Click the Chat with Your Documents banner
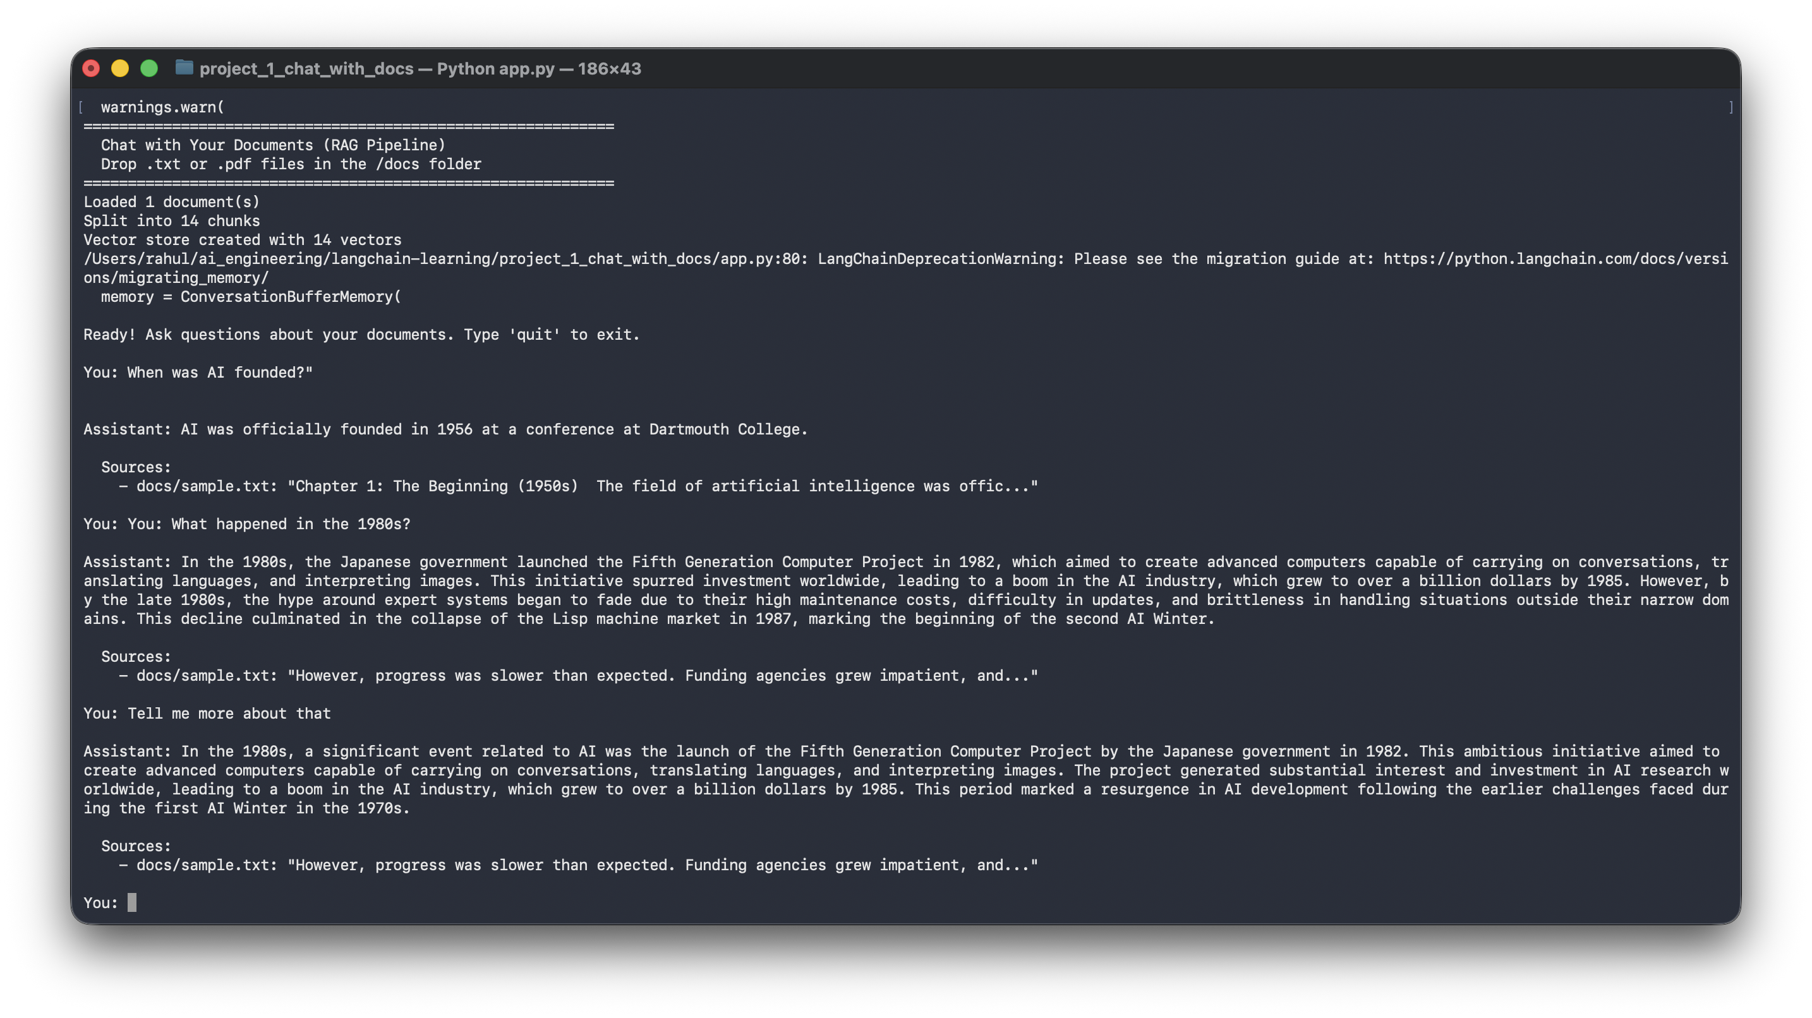 (x=273, y=145)
